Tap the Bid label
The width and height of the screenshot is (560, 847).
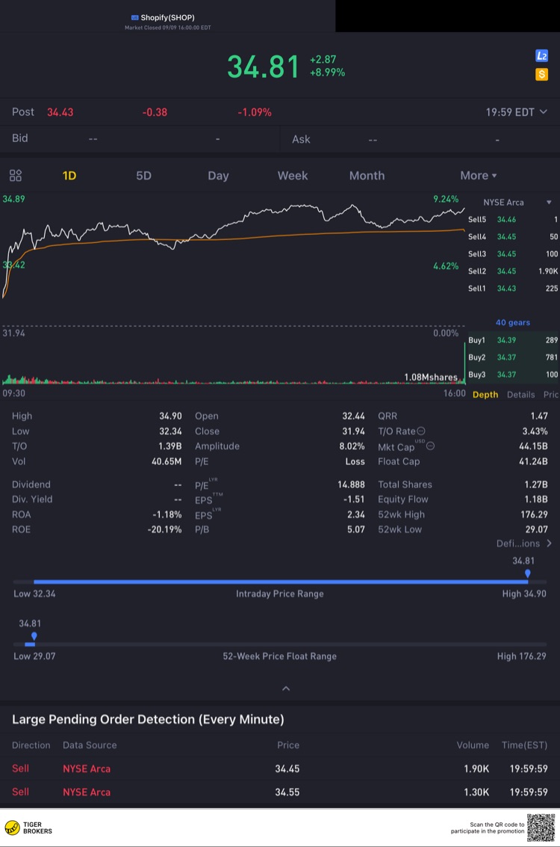(x=20, y=138)
